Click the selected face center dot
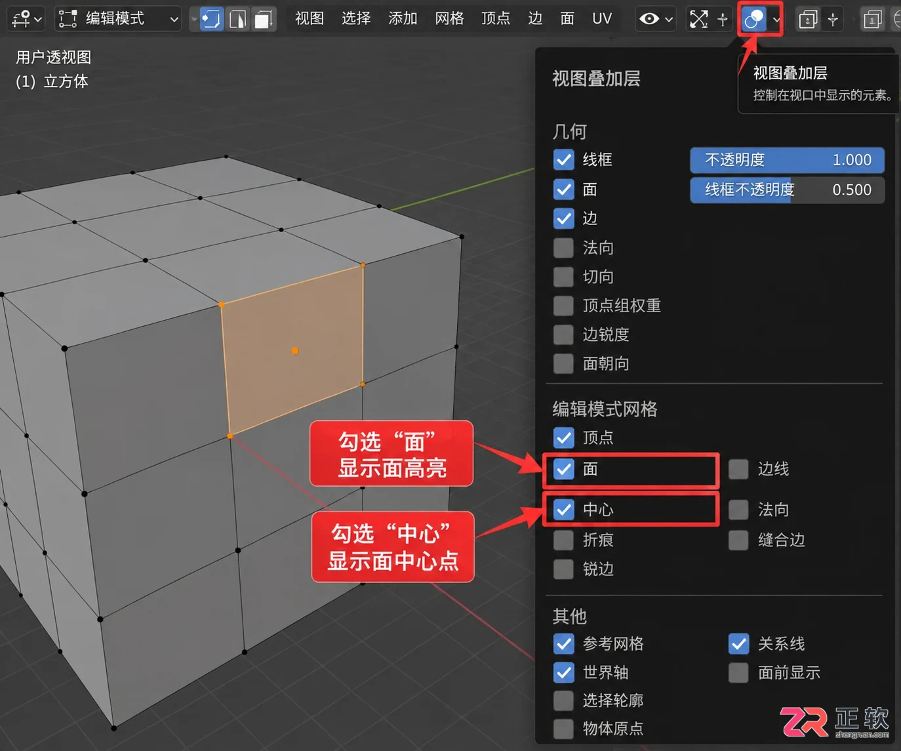This screenshot has width=901, height=751. (295, 351)
